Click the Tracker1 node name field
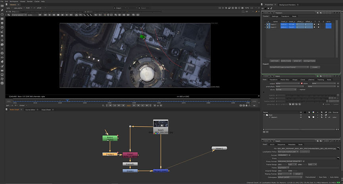The height and width of the screenshot is (184, 343). [294, 13]
